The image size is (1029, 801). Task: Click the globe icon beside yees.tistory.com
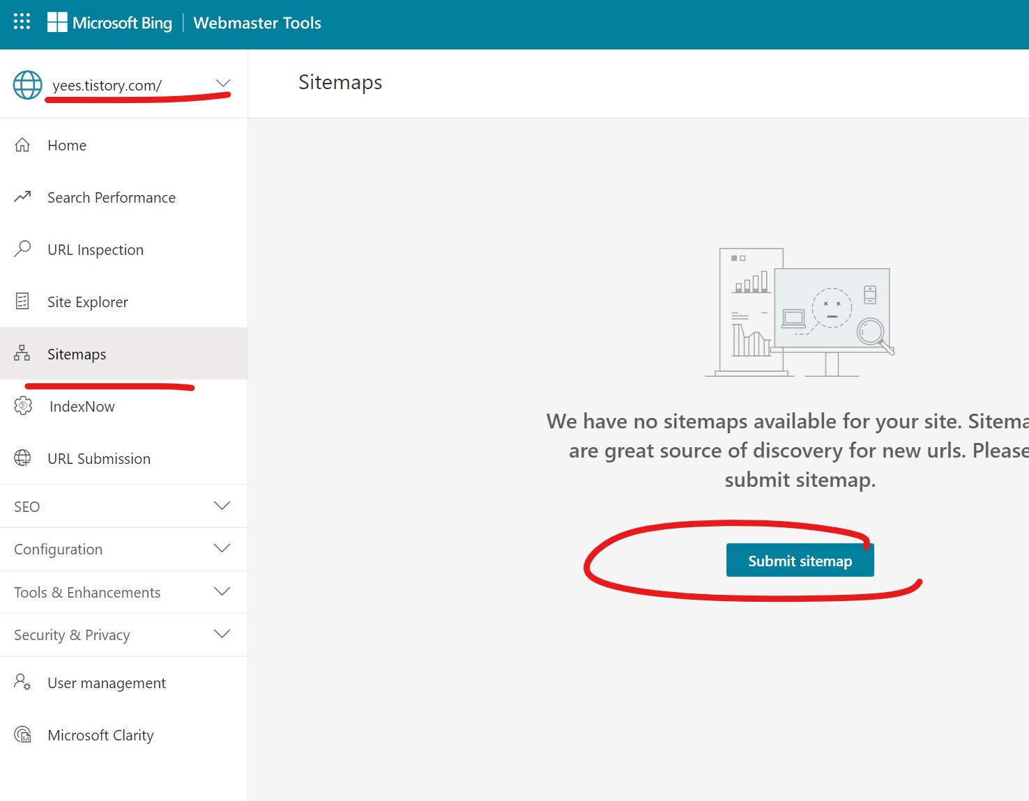[x=28, y=85]
